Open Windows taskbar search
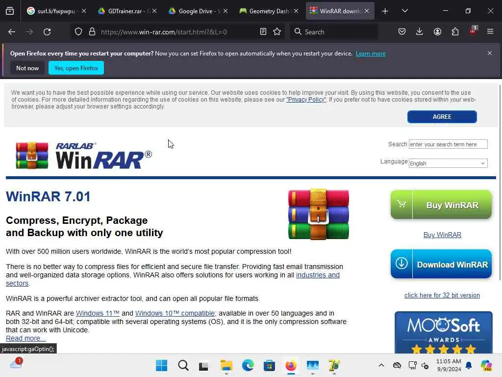502x377 pixels. pyautogui.click(x=183, y=365)
